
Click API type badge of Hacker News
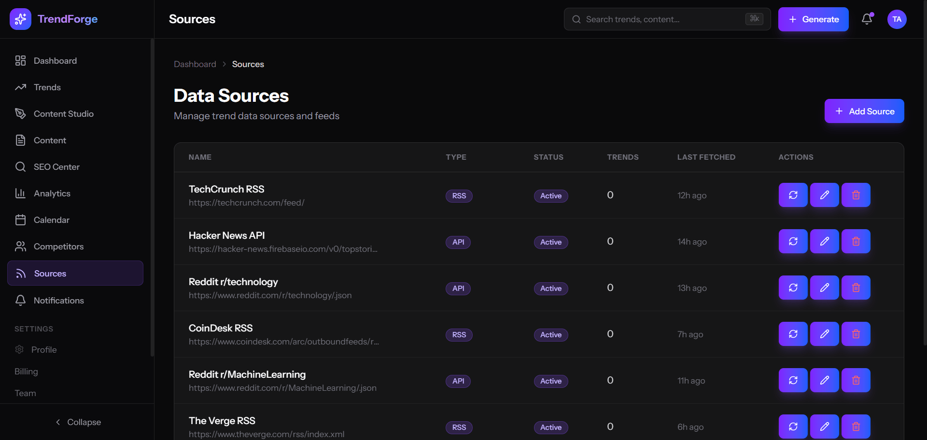[x=458, y=242]
